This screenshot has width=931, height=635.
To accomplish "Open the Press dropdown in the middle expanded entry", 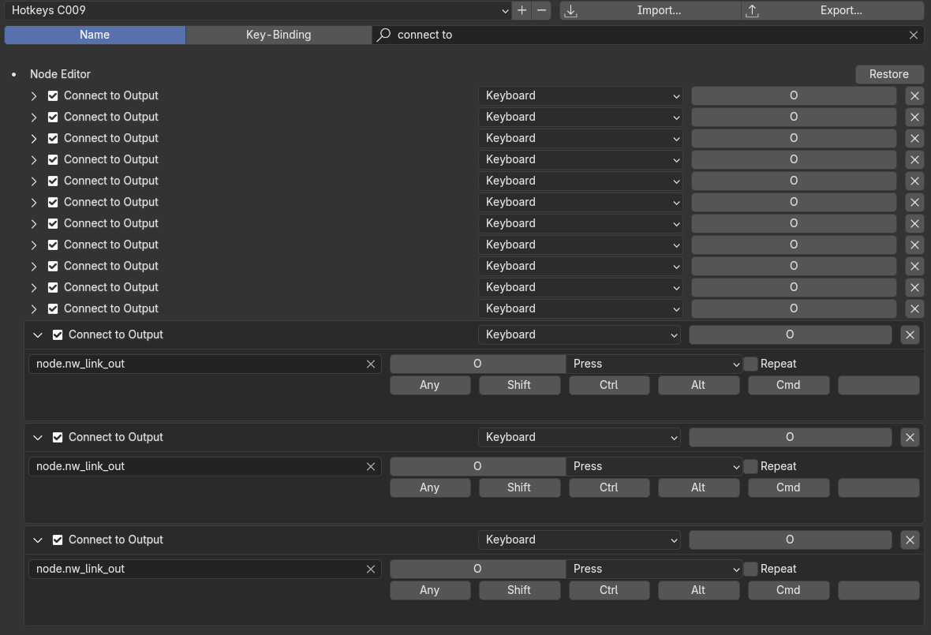I will coord(655,466).
